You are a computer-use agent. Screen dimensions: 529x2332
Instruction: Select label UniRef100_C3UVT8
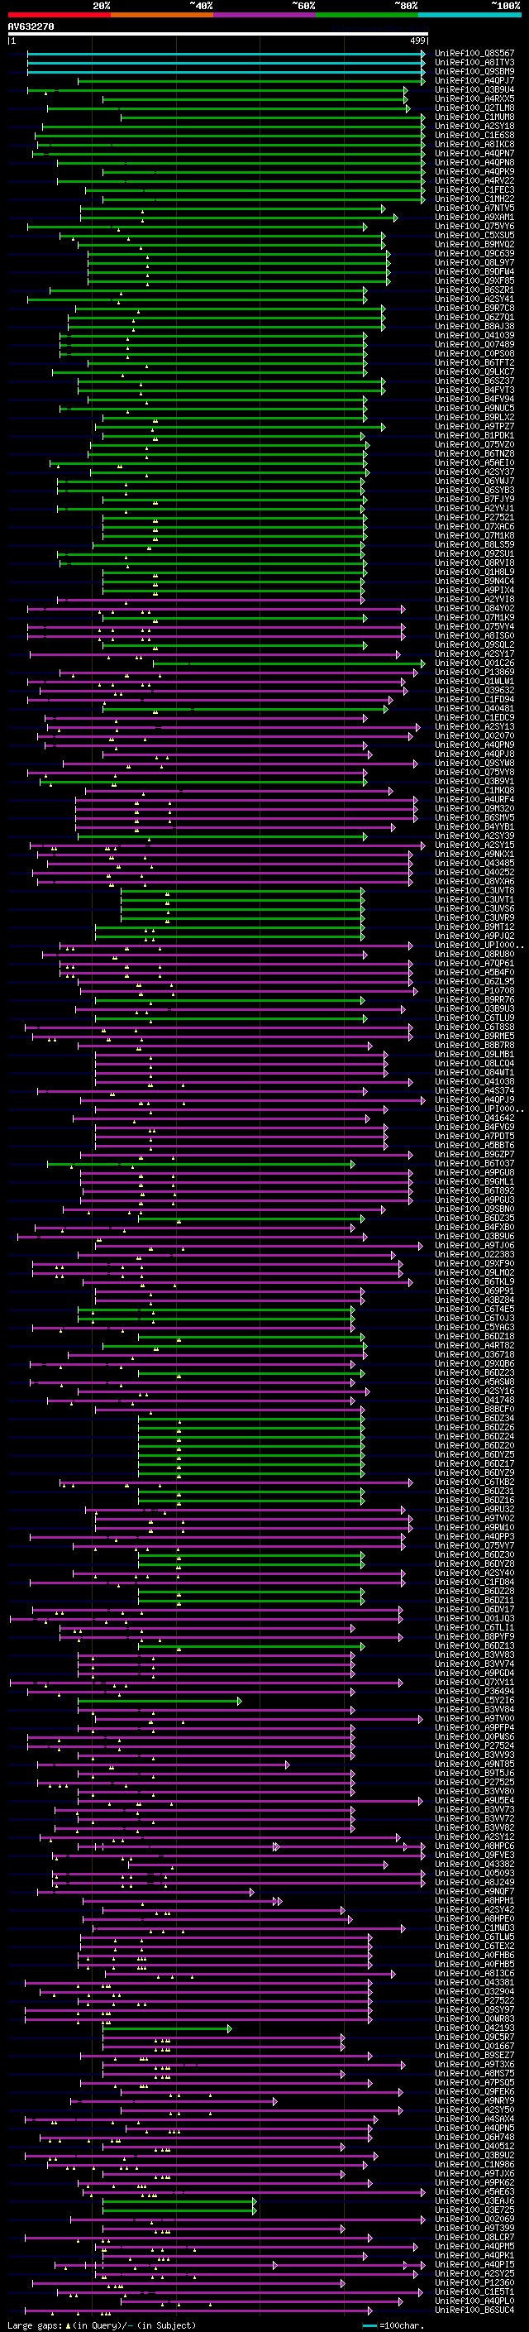coord(474,891)
